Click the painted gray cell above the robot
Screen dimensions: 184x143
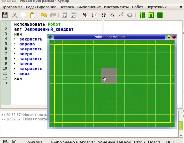pyautogui.click(x=105, y=72)
